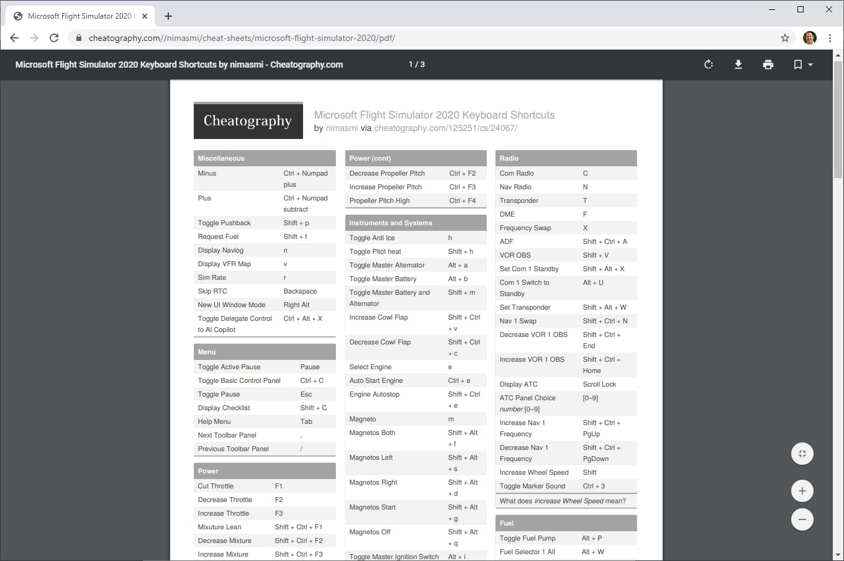Open the nimasmi author link

342,128
